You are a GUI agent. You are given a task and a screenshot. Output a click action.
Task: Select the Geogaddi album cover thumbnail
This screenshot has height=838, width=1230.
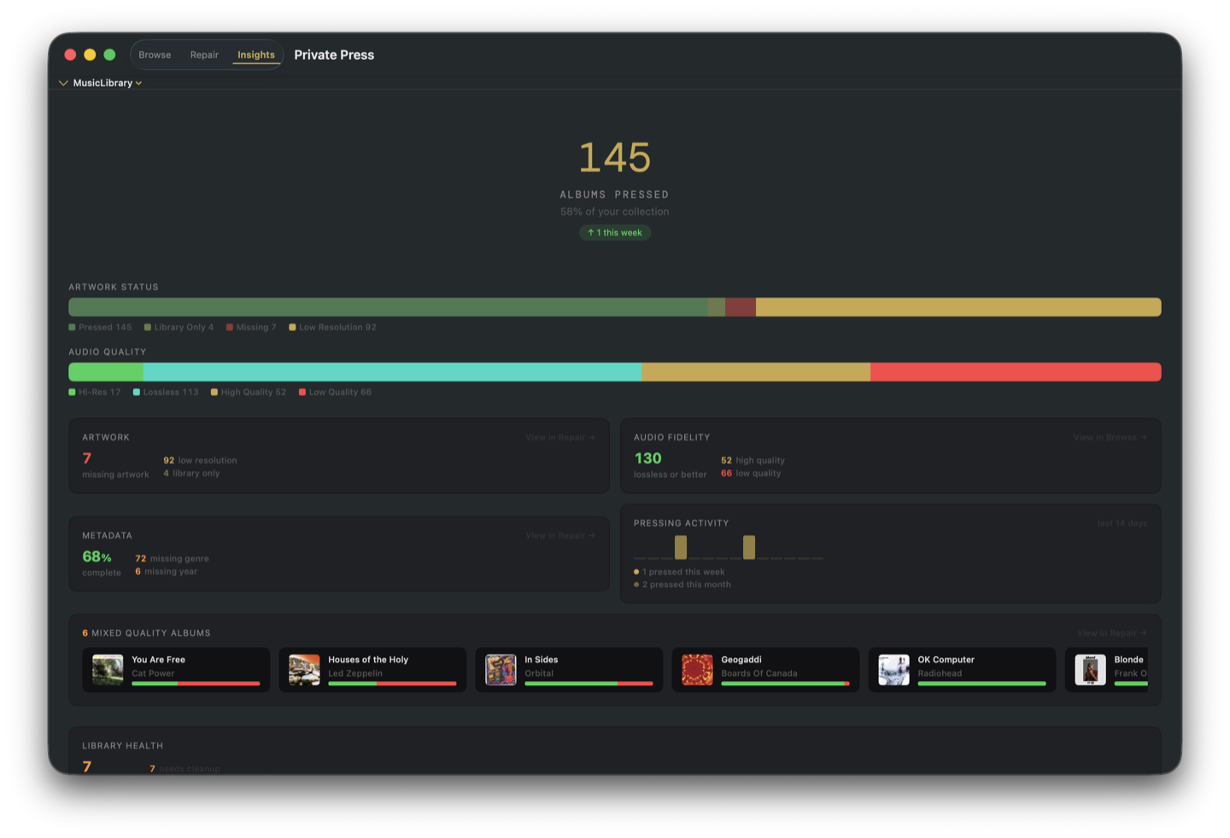tap(697, 669)
